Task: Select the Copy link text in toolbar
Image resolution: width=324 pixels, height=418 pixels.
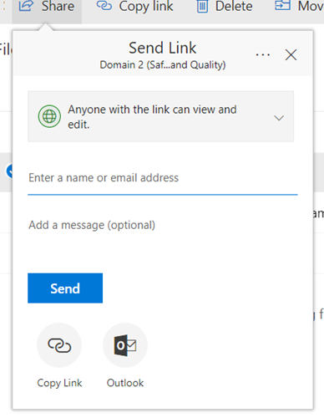Action: (146, 7)
